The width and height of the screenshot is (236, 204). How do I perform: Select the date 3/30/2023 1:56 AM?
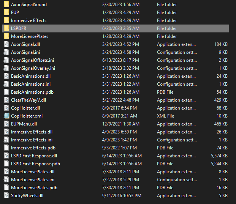point(121,5)
